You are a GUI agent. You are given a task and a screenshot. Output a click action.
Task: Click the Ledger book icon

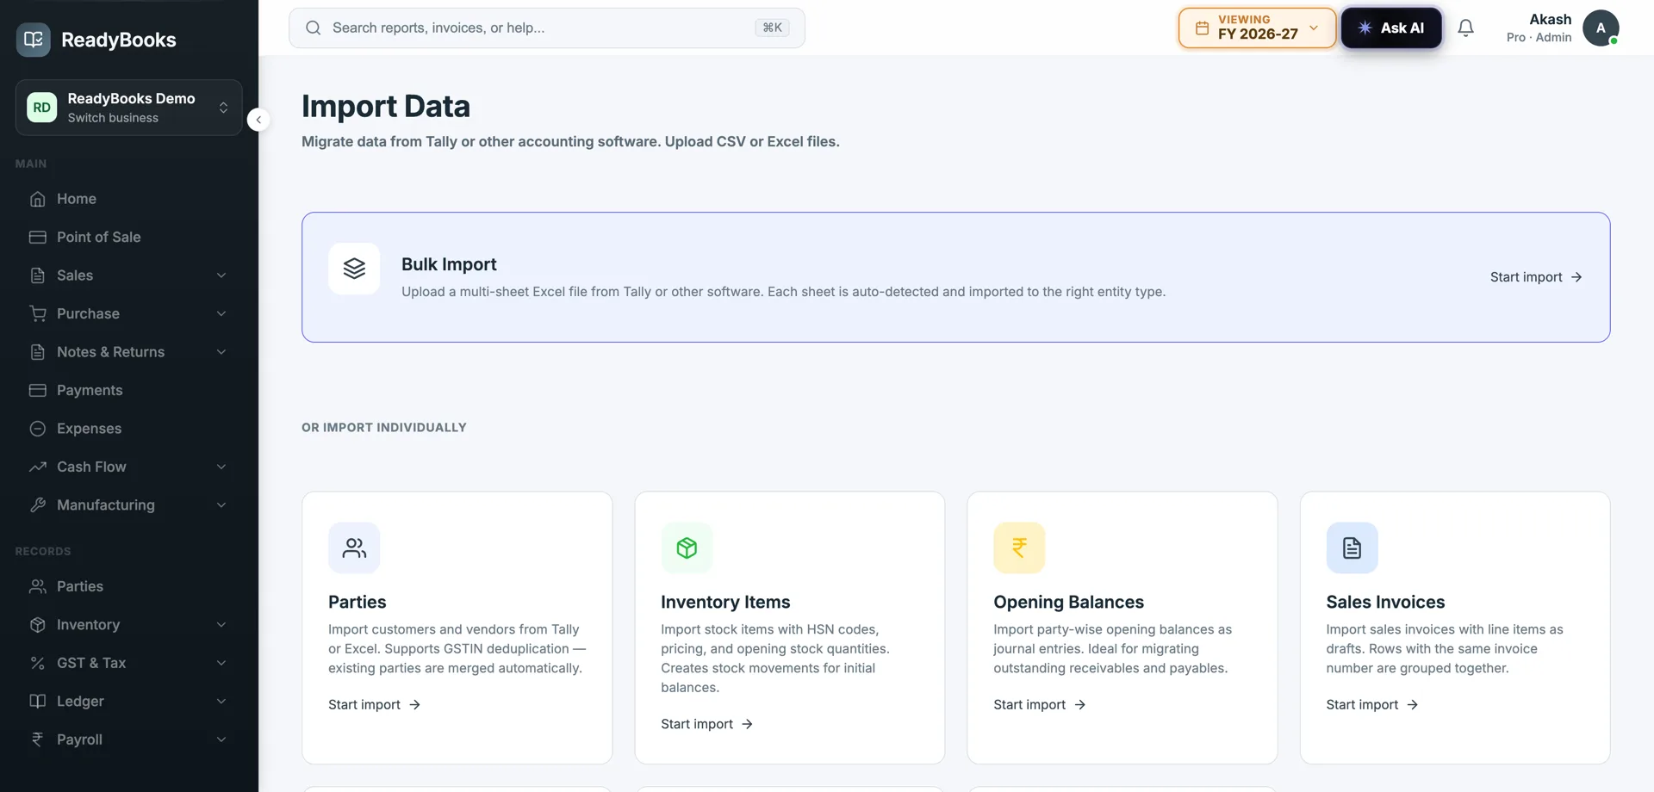[37, 702]
